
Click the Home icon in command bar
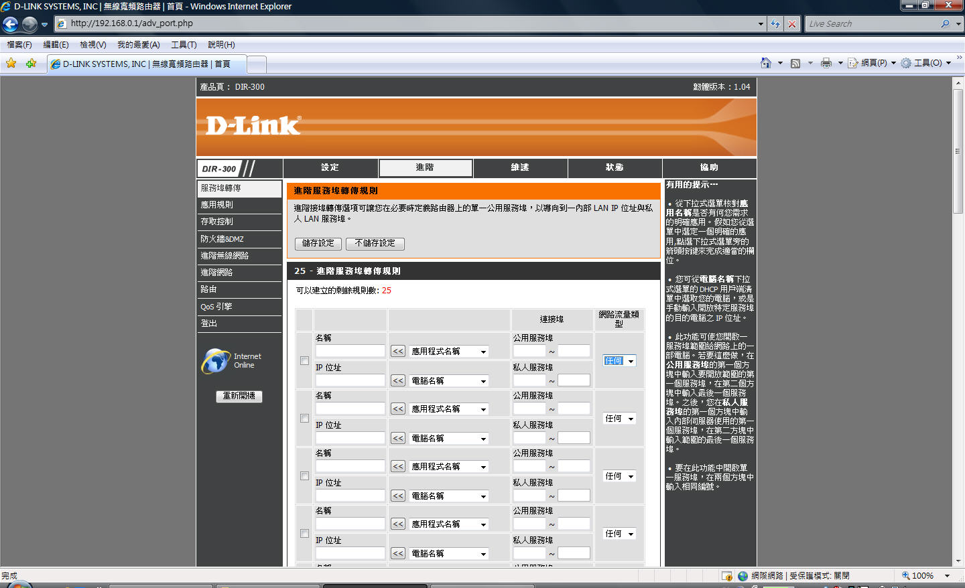click(766, 63)
